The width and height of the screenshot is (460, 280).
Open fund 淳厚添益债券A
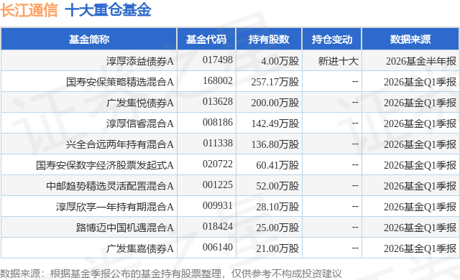140,61
